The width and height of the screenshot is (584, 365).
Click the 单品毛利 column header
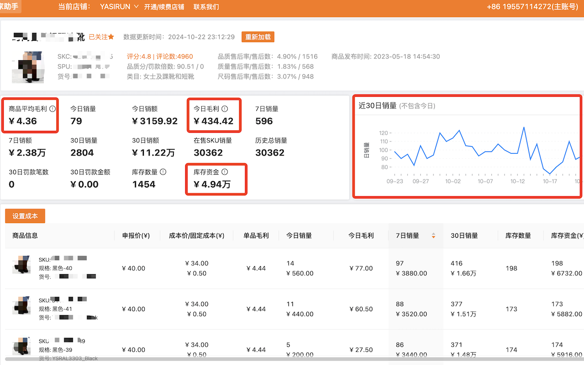pyautogui.click(x=255, y=235)
